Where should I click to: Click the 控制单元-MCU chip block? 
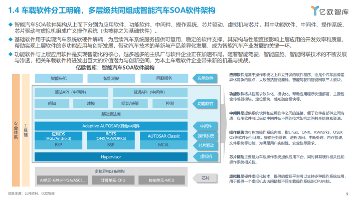[x=161, y=180]
